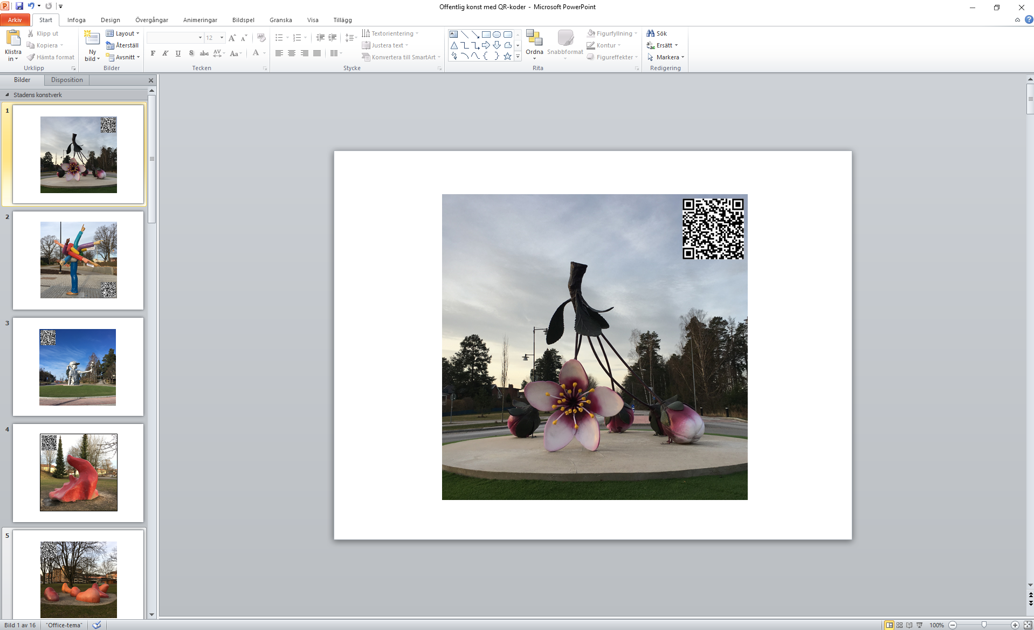Toggle underline U formatting
Viewport: 1034px width, 630px height.
(x=178, y=53)
